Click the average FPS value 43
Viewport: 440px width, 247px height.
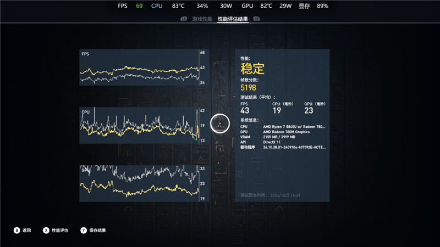(x=245, y=111)
